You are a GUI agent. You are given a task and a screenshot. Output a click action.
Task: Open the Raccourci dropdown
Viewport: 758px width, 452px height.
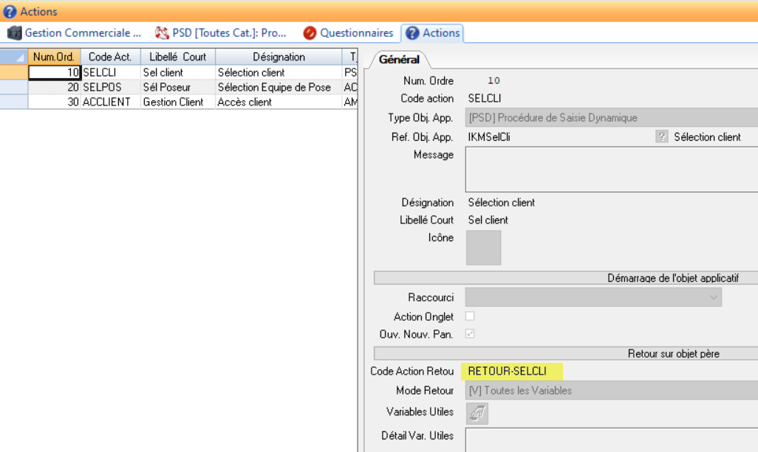593,297
